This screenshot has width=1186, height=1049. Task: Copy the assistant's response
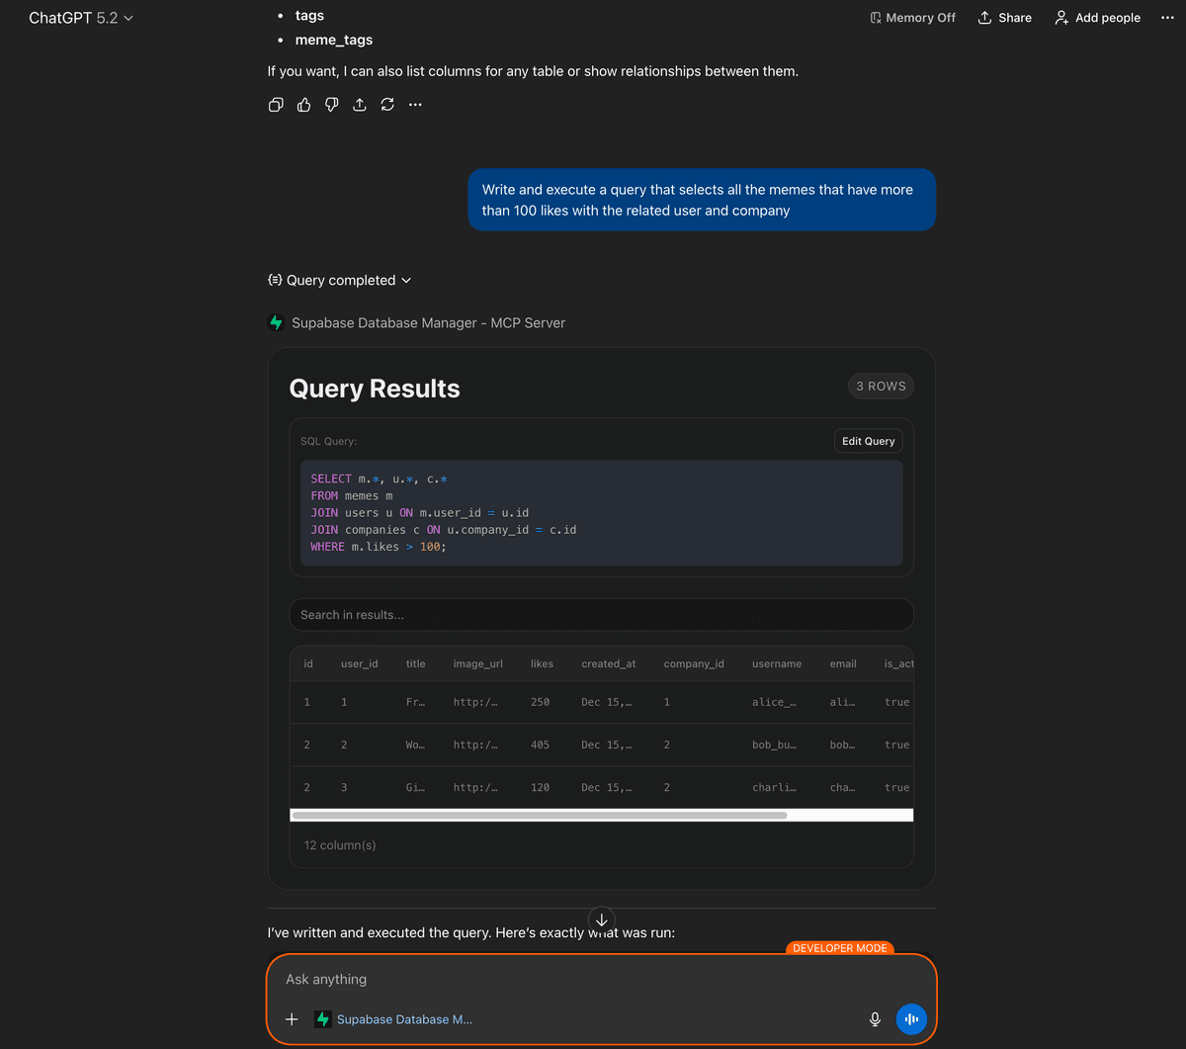(x=276, y=104)
